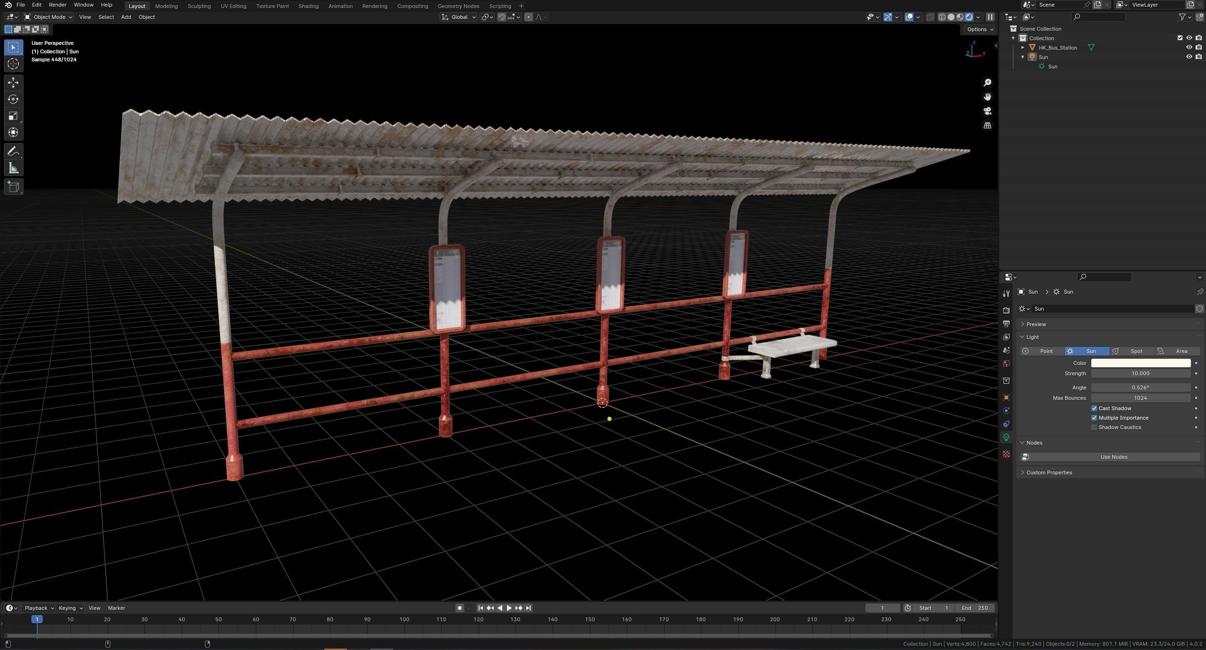Open the File menu
The height and width of the screenshot is (650, 1206).
21,5
